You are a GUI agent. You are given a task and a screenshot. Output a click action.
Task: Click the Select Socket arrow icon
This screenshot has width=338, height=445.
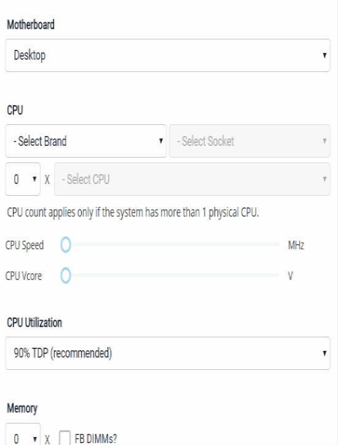point(324,141)
